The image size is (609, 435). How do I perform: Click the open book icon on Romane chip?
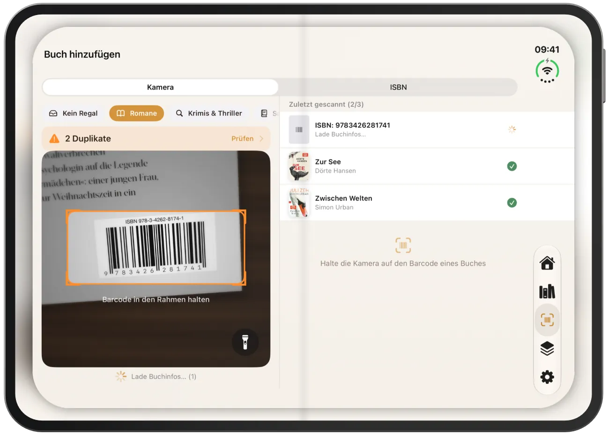click(120, 113)
